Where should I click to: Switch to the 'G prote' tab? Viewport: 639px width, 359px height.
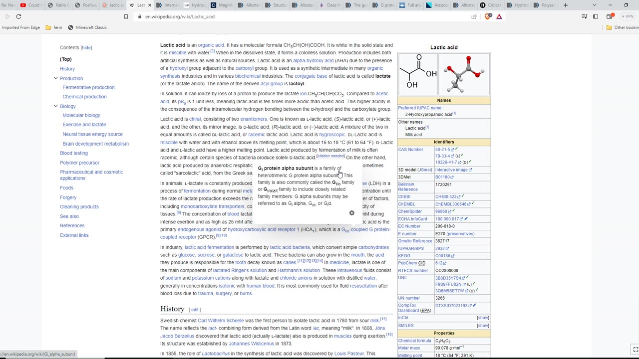point(383,5)
